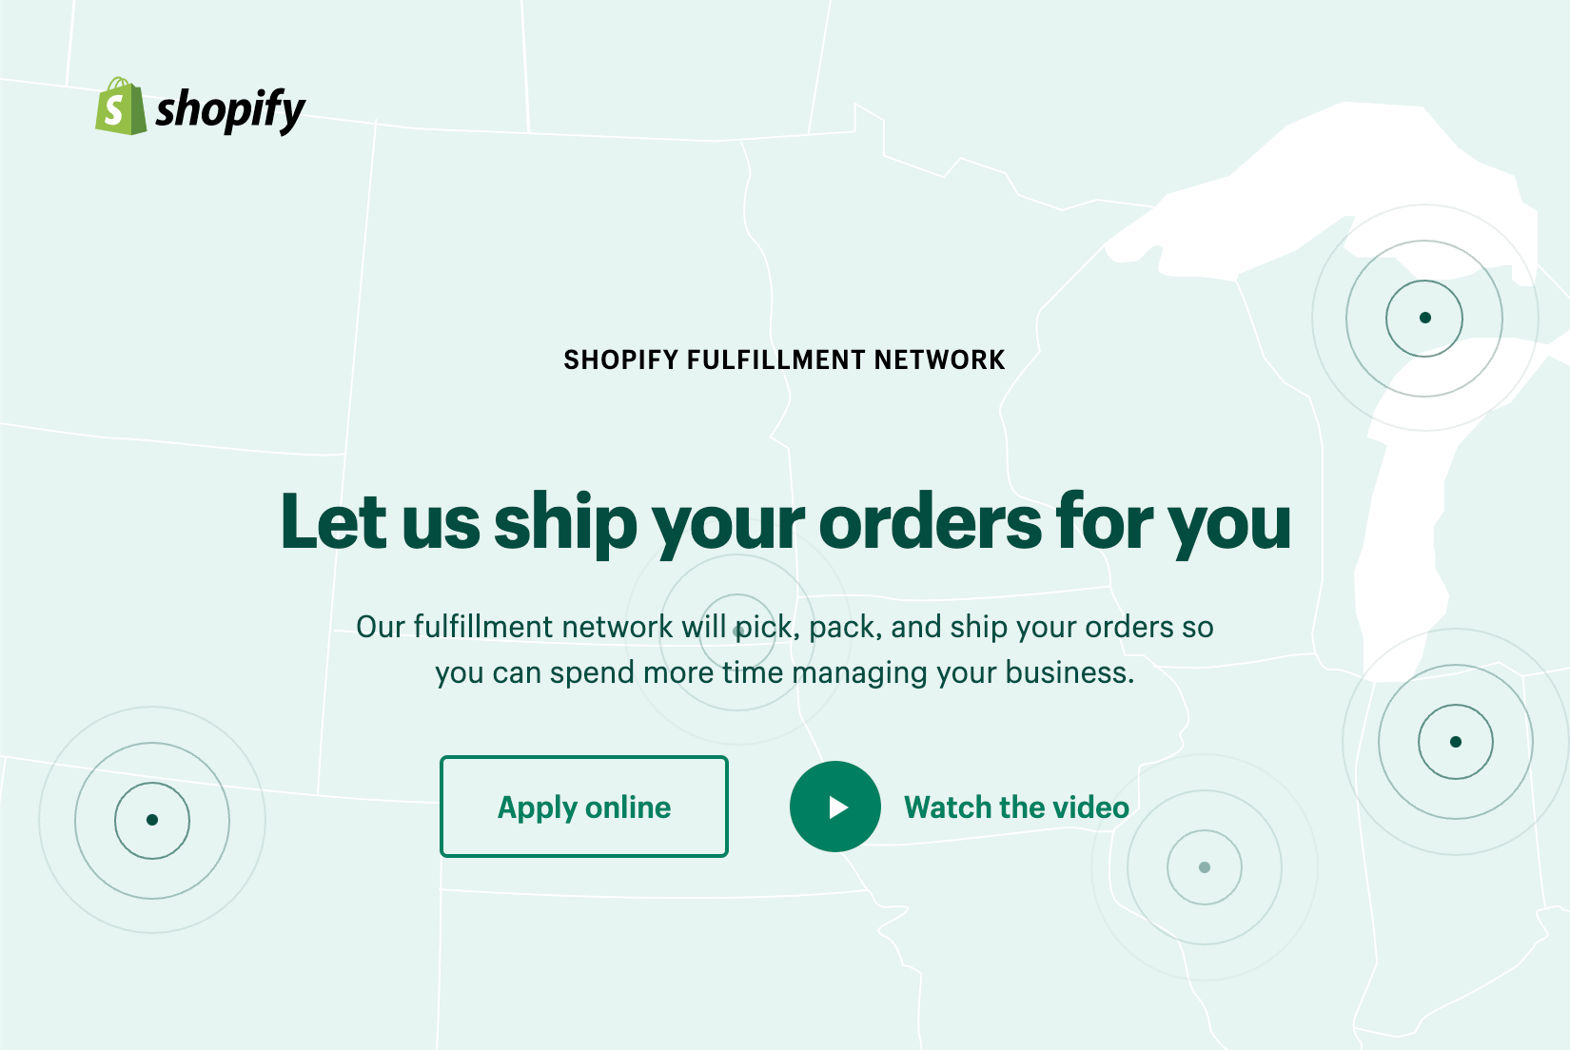Click the faded lower-right location dot
This screenshot has width=1570, height=1050.
point(1203,866)
